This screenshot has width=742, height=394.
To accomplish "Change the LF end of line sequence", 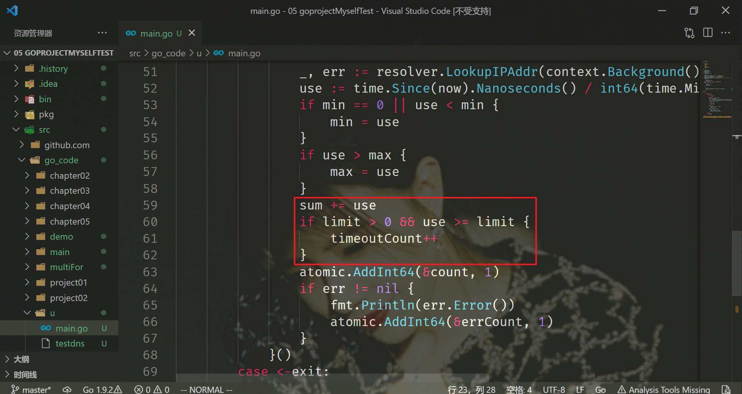I will pos(580,389).
